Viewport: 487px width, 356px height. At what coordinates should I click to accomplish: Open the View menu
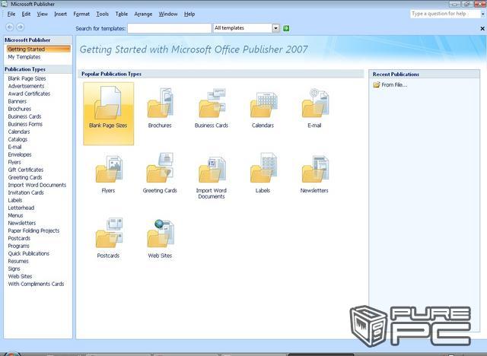tap(43, 14)
